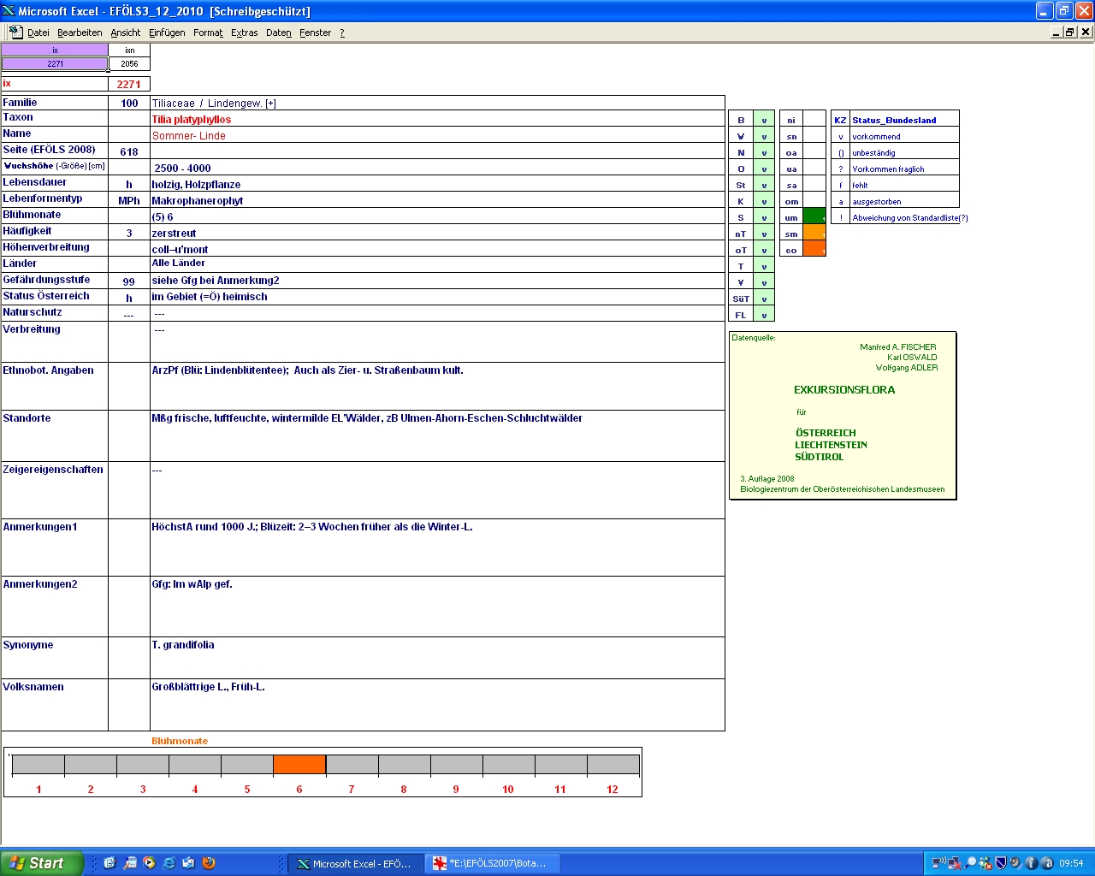This screenshot has height=876, width=1095.
Task: Click the taskbar clock showing 09:54
Action: (1071, 863)
